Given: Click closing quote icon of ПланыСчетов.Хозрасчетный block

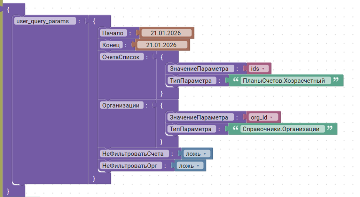Looking at the screenshot, I should [x=336, y=80].
